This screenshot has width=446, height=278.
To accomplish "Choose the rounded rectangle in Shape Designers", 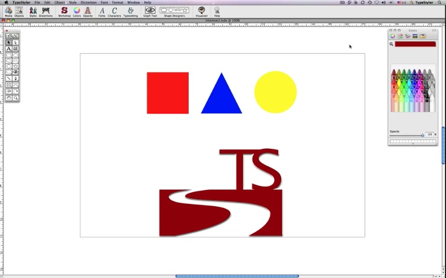I will [164, 10].
